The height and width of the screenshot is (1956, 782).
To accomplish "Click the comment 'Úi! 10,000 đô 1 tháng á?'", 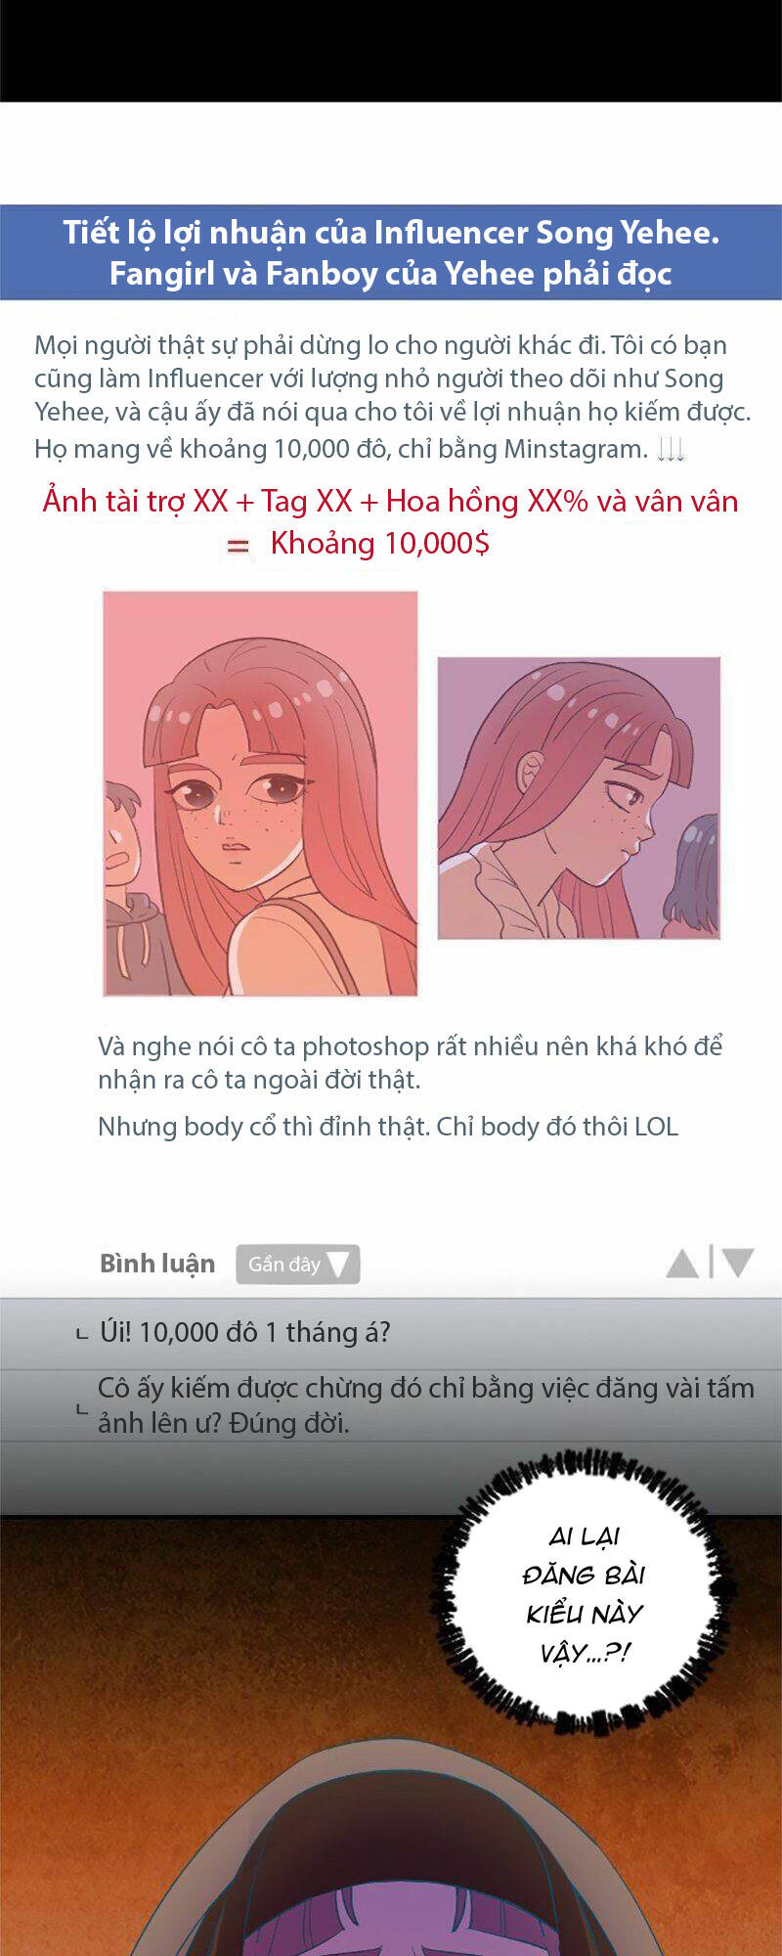I will 245,1332.
